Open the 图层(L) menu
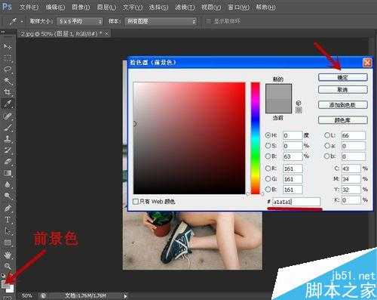 pos(107,7)
